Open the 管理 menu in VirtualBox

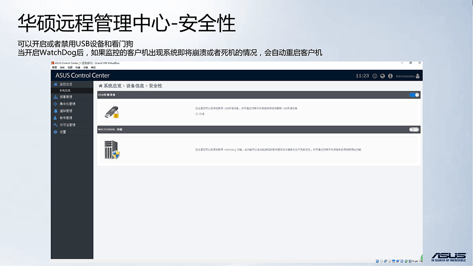click(x=54, y=67)
